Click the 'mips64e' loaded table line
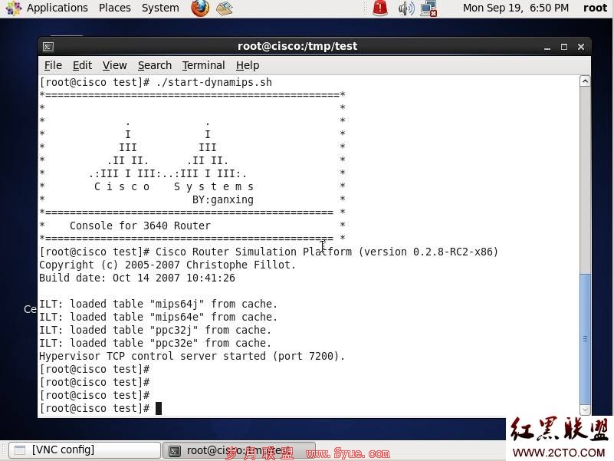 pos(158,317)
